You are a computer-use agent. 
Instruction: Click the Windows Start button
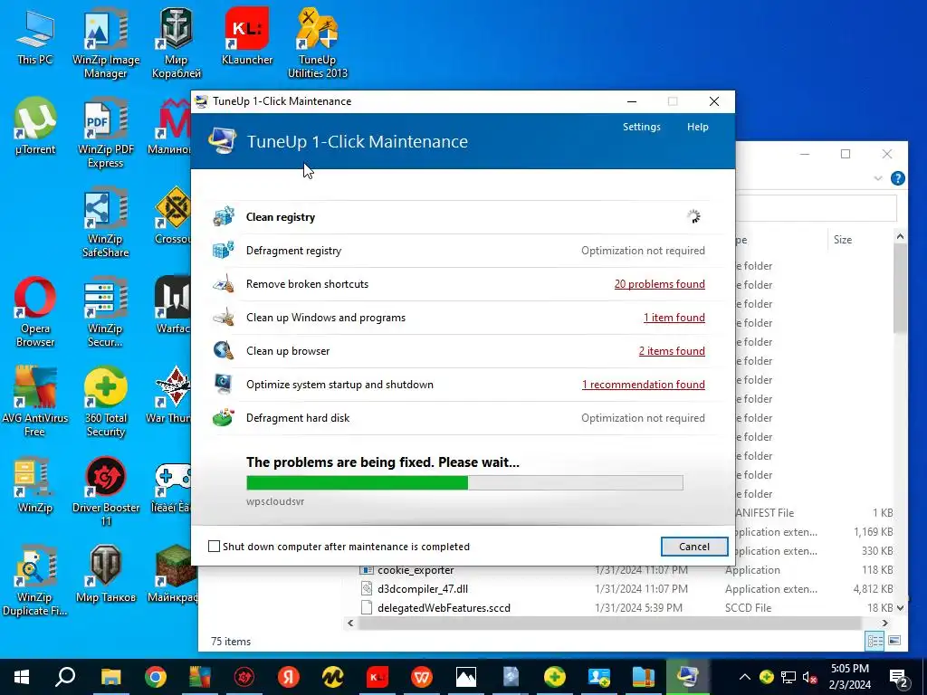[x=22, y=677]
